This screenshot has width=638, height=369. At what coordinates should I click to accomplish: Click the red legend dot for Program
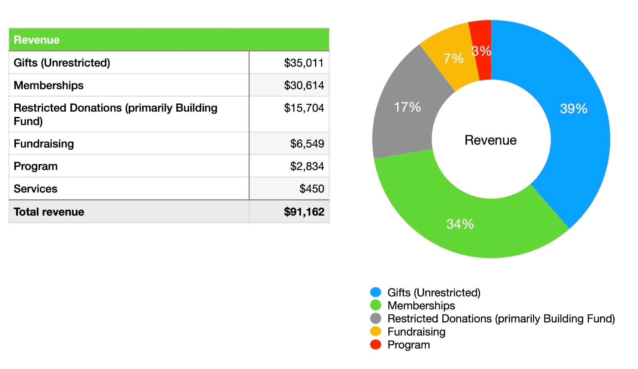coord(376,345)
